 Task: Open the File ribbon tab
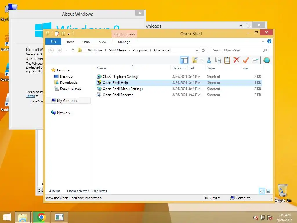(x=53, y=42)
